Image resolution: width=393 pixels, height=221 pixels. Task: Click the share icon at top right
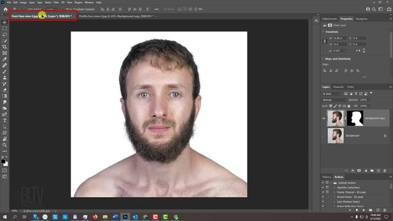click(389, 9)
